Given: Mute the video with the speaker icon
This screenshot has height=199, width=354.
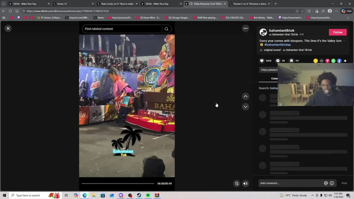Looking at the screenshot, I should pos(245,184).
